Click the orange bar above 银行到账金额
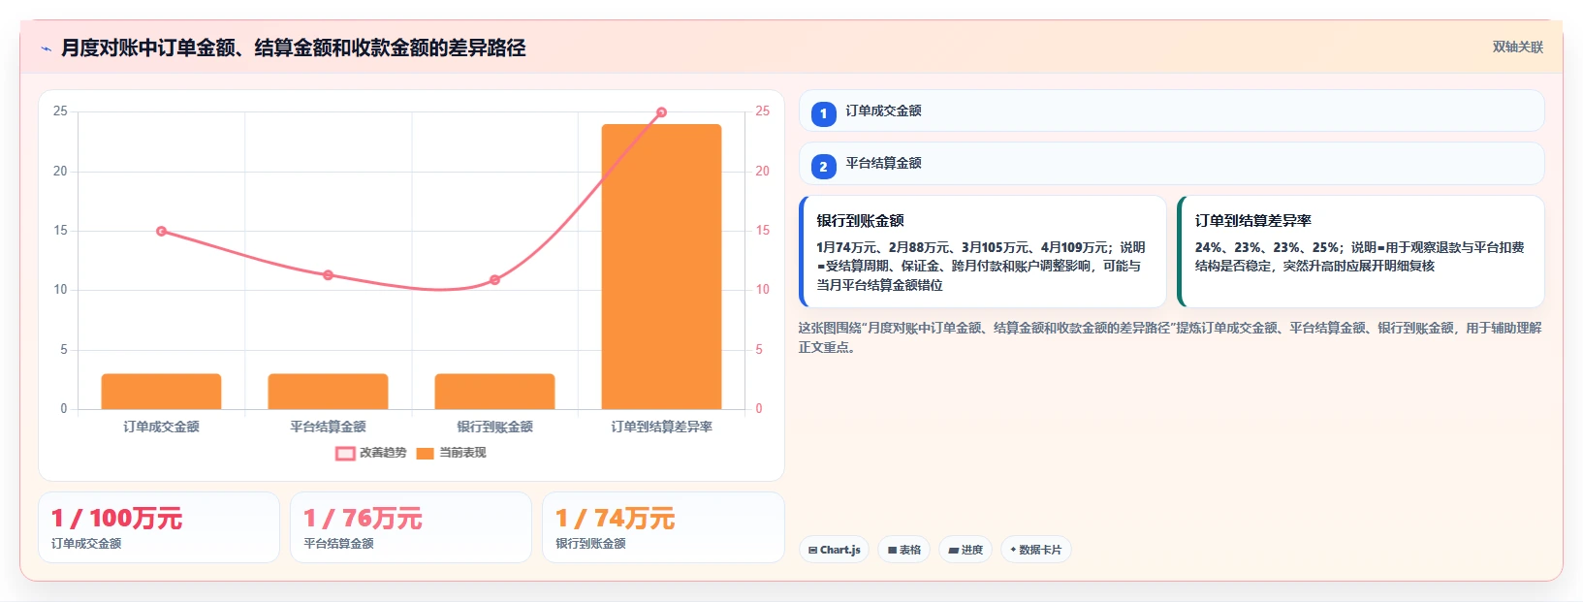The image size is (1583, 602). pos(494,392)
